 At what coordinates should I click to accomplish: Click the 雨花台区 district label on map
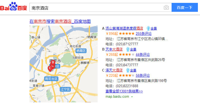pos(51,79)
